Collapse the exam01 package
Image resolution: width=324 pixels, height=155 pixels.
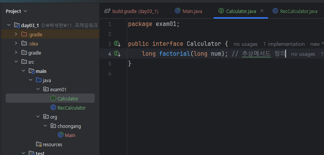tap(38, 89)
